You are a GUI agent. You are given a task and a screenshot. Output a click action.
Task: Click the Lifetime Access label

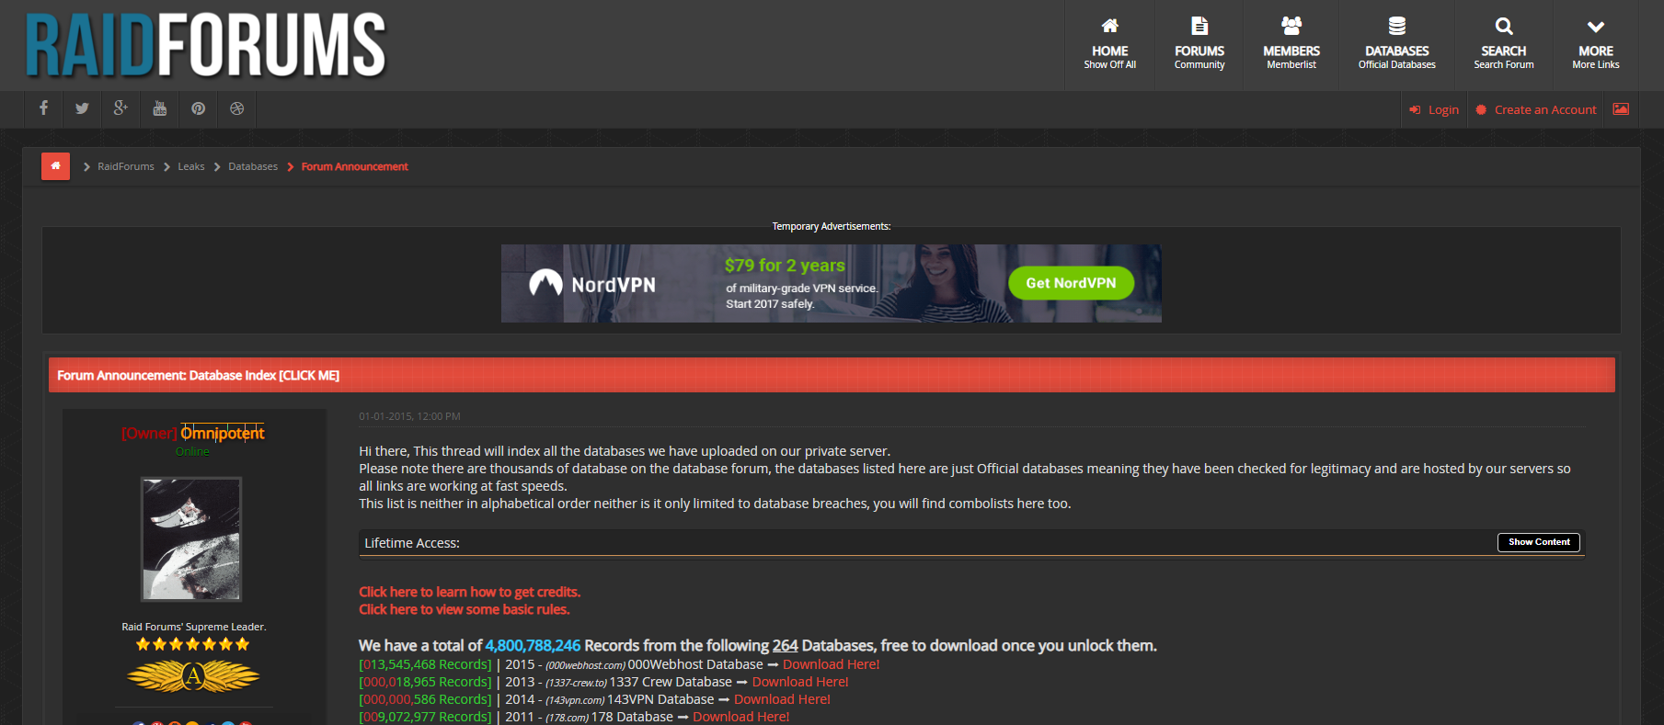[x=412, y=543]
